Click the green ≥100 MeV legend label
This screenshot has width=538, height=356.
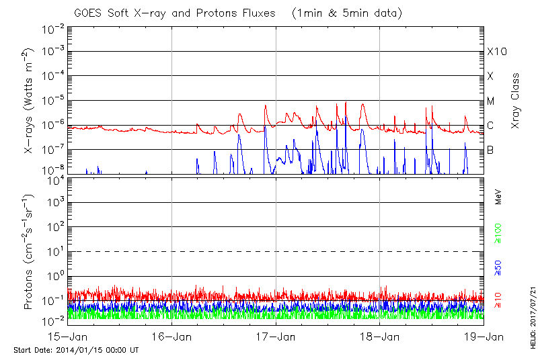[499, 232]
